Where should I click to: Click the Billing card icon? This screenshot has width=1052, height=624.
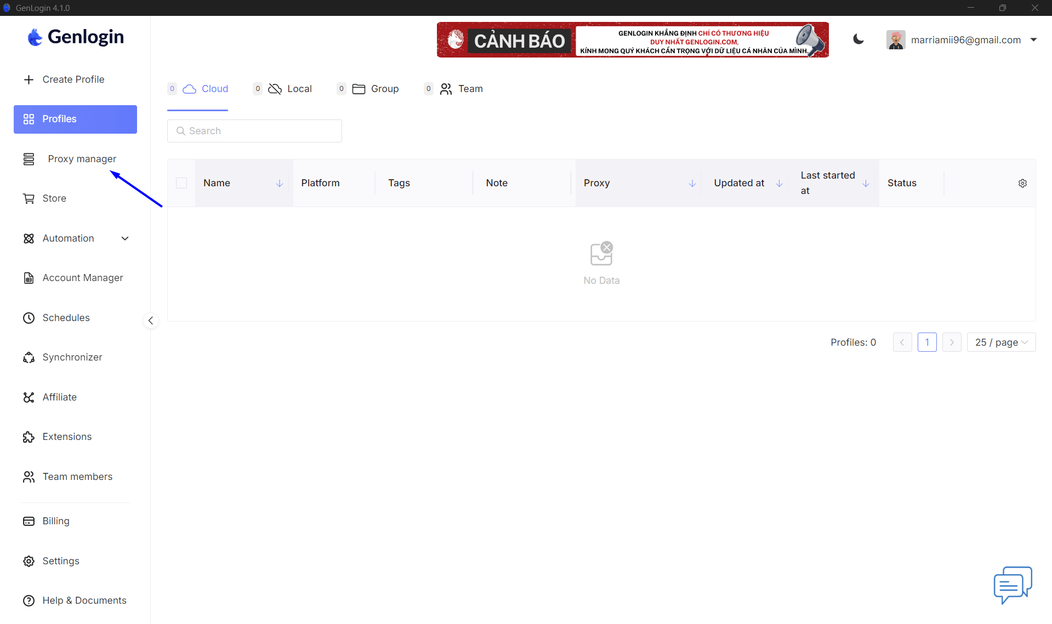click(29, 521)
